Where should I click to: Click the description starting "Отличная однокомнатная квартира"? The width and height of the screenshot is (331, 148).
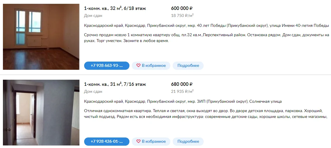pyautogui.click(x=204, y=114)
